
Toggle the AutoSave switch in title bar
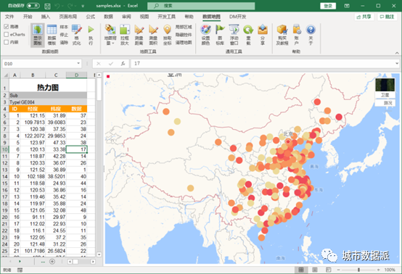(x=33, y=5)
